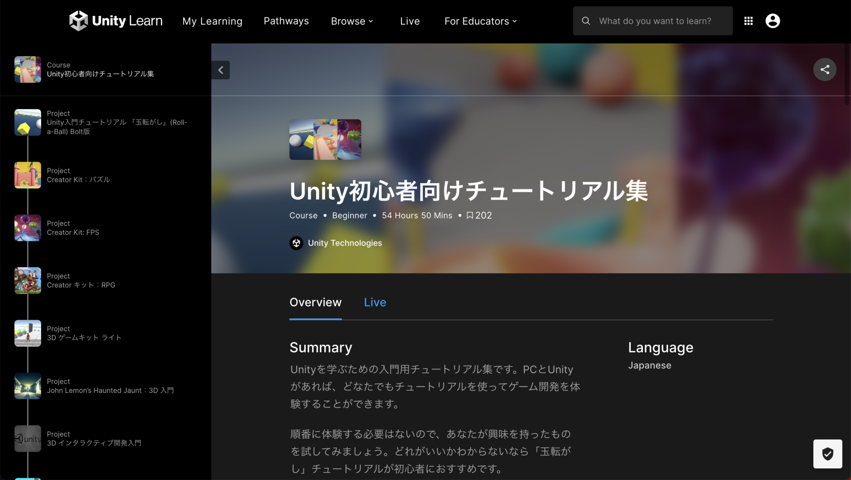The width and height of the screenshot is (851, 480).
Task: Open the search magnifier icon
Action: click(586, 21)
